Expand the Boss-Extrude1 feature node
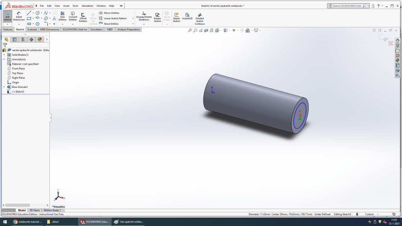The width and height of the screenshot is (402, 226). click(4, 87)
